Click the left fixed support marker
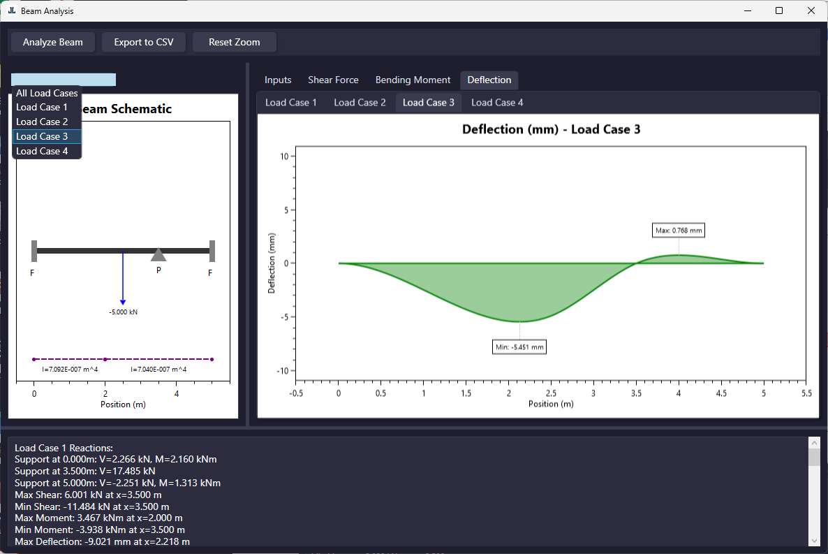 pos(34,251)
